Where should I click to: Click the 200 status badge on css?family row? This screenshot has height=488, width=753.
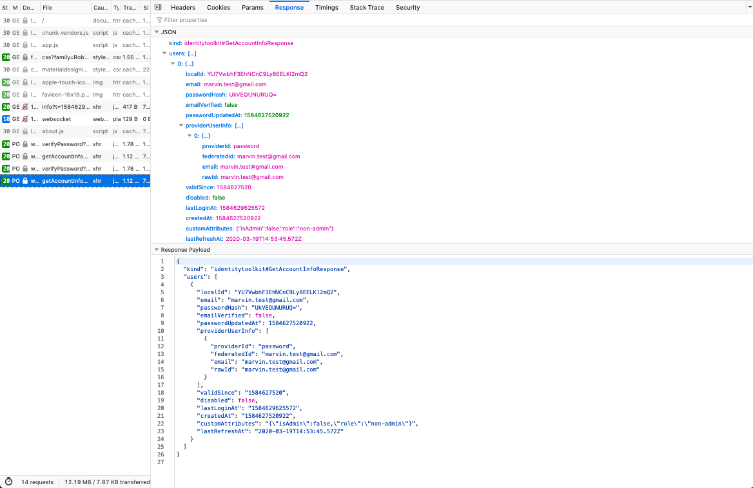point(6,57)
